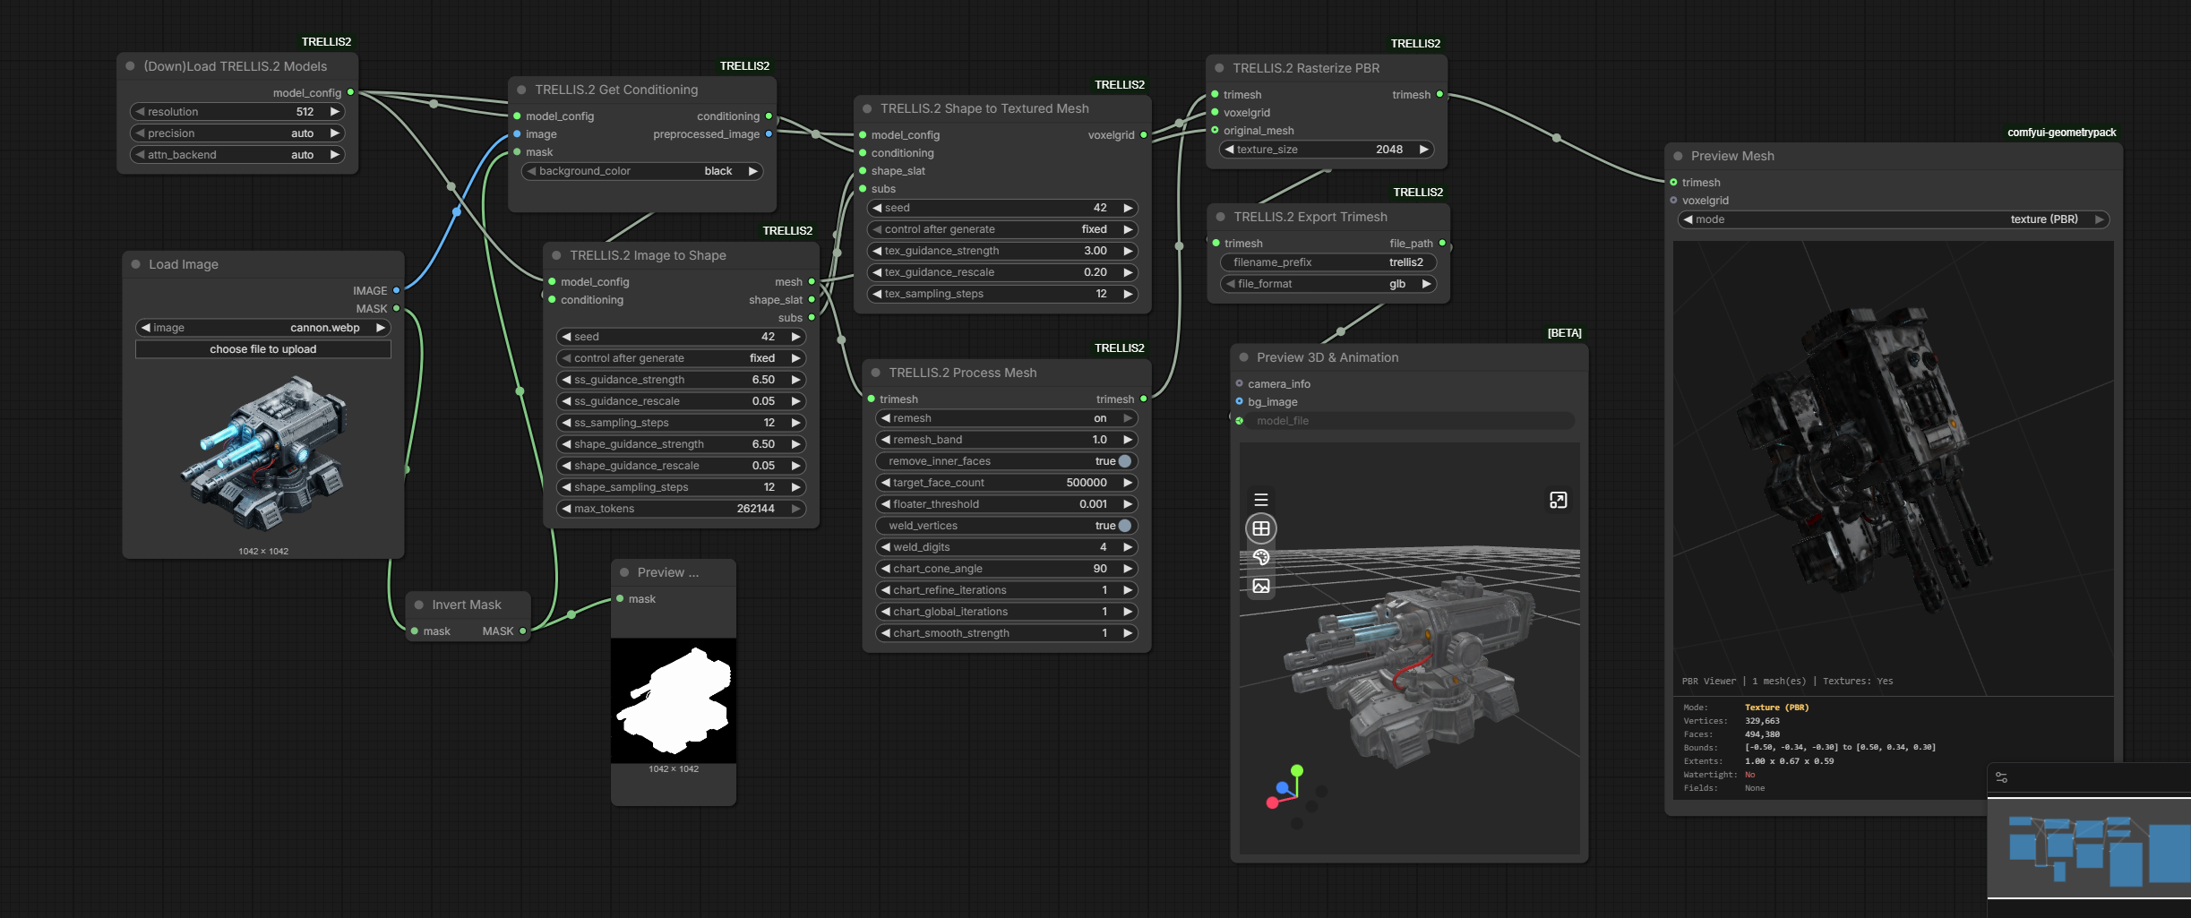2191x918 pixels.
Task: Open image file dropdown showing cannon.webp
Action: point(263,328)
